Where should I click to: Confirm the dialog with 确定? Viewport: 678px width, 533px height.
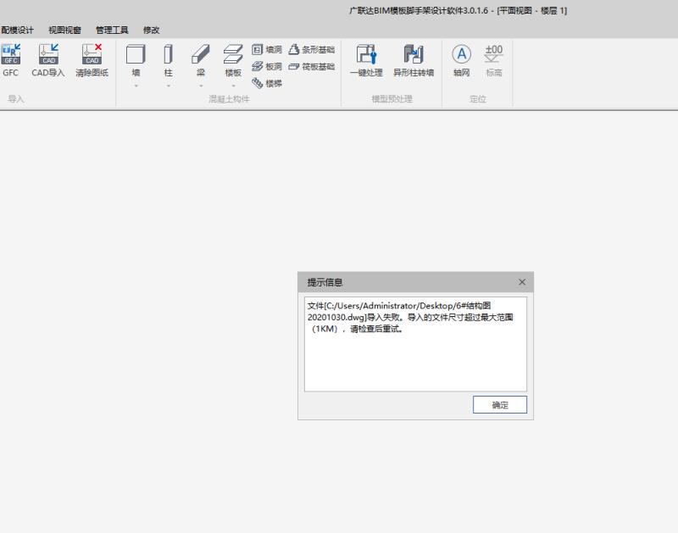pos(500,404)
